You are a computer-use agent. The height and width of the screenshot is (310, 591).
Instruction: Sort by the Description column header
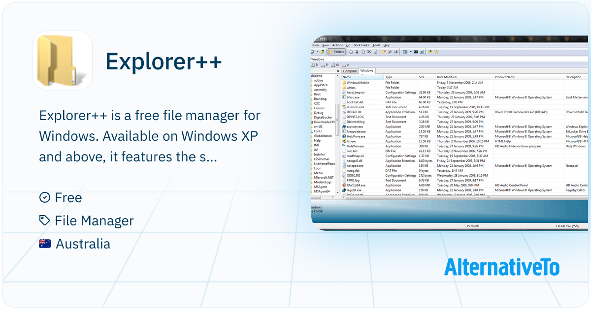pyautogui.click(x=577, y=77)
